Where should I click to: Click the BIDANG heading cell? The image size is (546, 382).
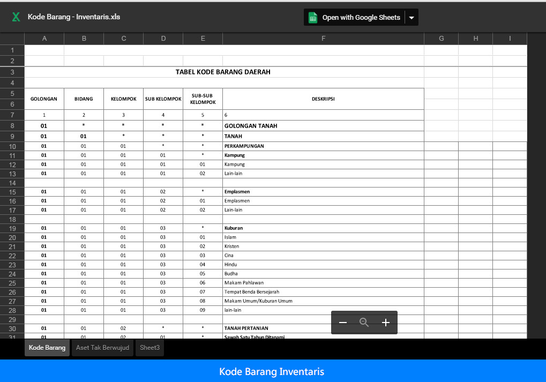(x=84, y=99)
